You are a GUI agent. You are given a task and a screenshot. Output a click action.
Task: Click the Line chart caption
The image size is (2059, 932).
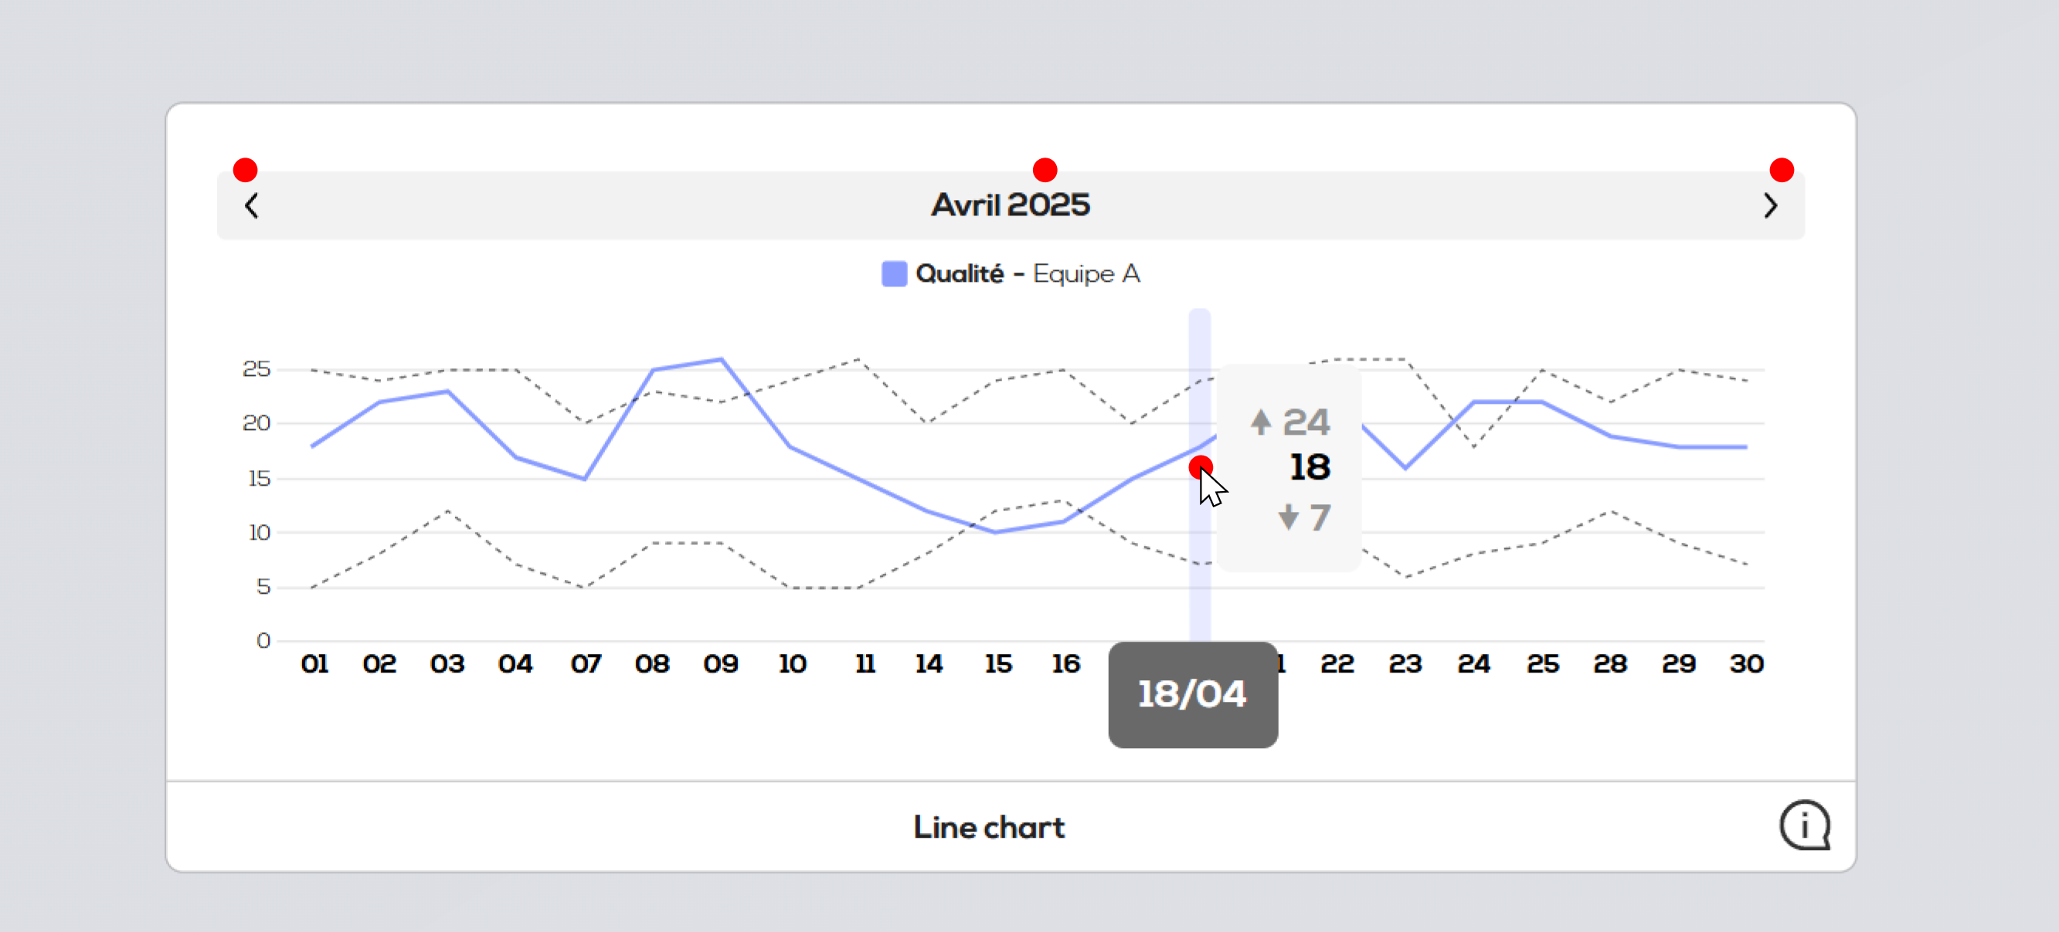(989, 828)
